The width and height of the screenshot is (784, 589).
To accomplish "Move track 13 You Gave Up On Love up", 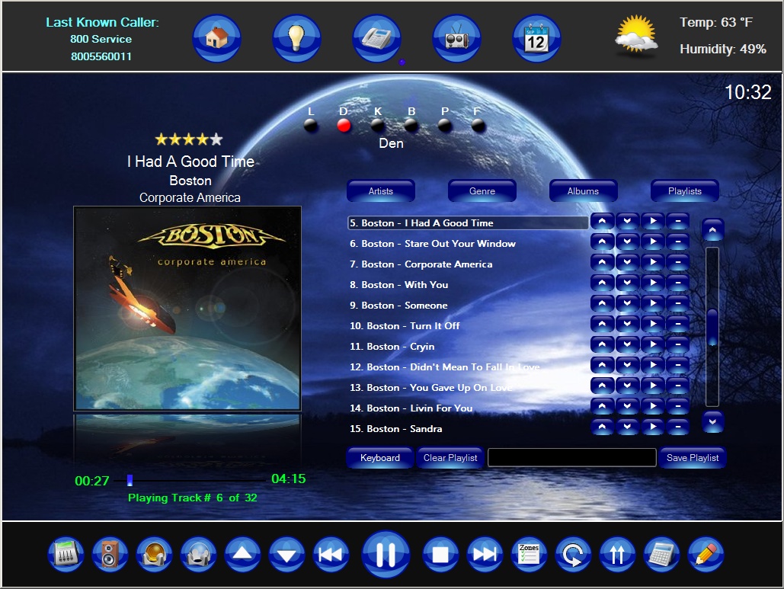I will pyautogui.click(x=602, y=386).
